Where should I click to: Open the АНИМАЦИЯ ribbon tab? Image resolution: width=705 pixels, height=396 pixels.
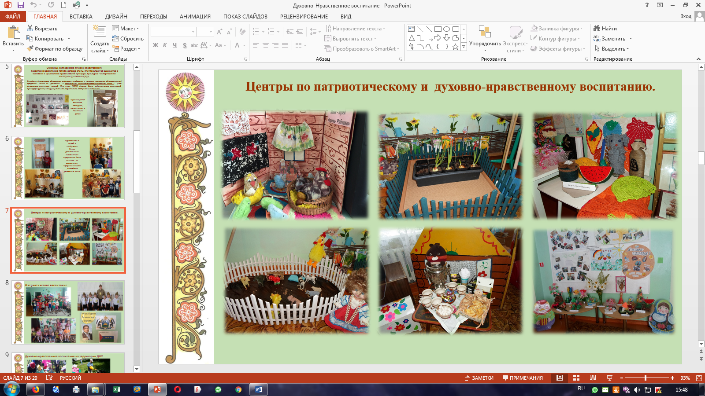[x=195, y=17]
